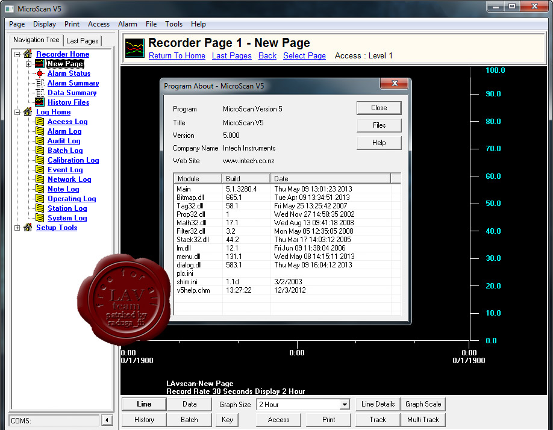The height and width of the screenshot is (430, 553).
Task: Open the Page menu
Action: coord(17,24)
